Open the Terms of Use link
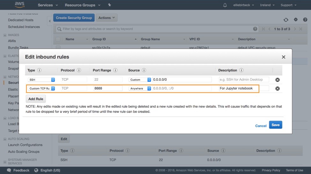 tap(294, 170)
